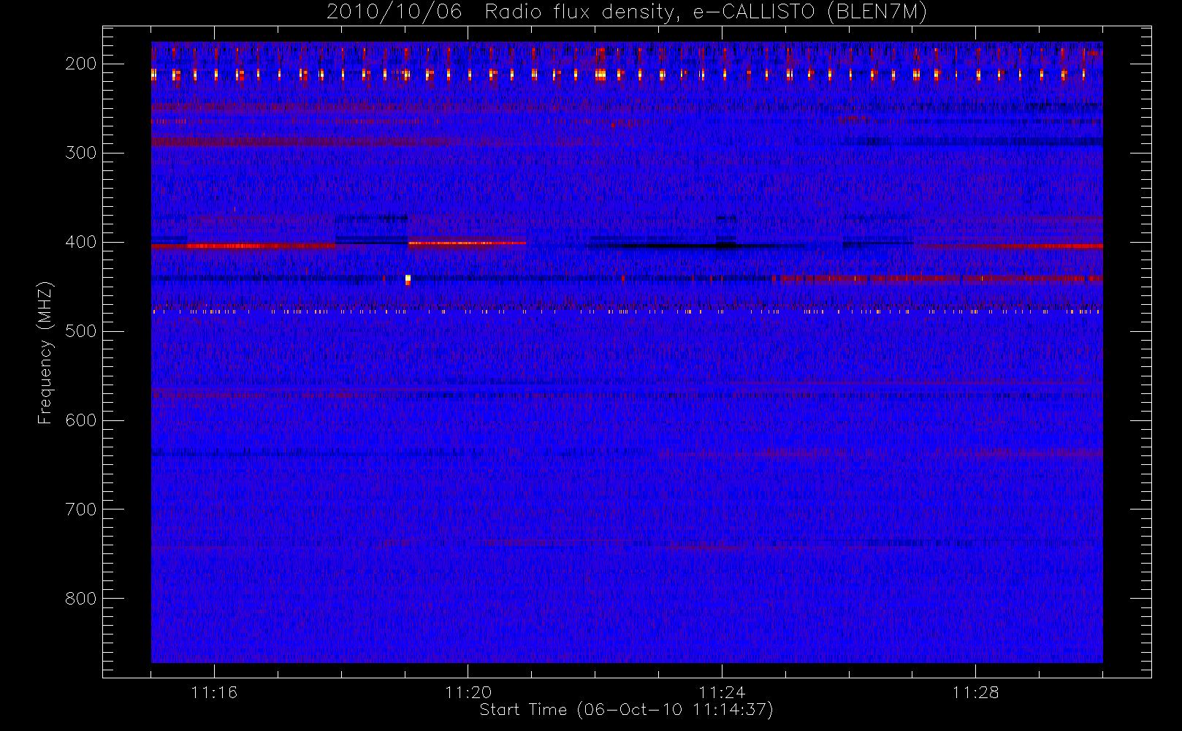Click the 11:24 time tick label
Screen dimensions: 1182x731
click(722, 692)
